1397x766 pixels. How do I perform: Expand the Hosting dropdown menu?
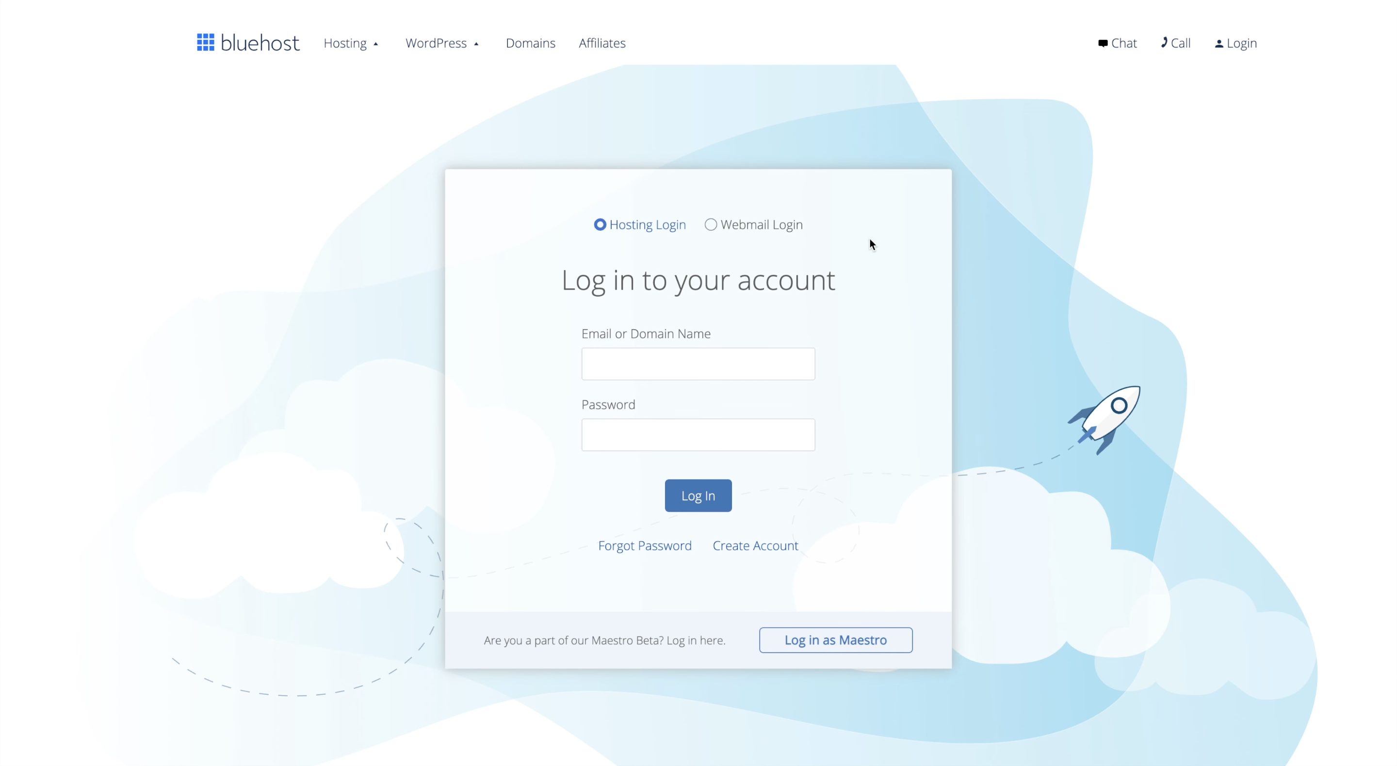pyautogui.click(x=351, y=43)
